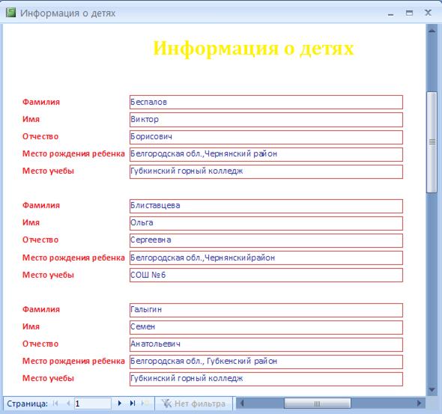Click the vertical scrollbar down arrow
Screen dimensions: 442x414
(432, 390)
